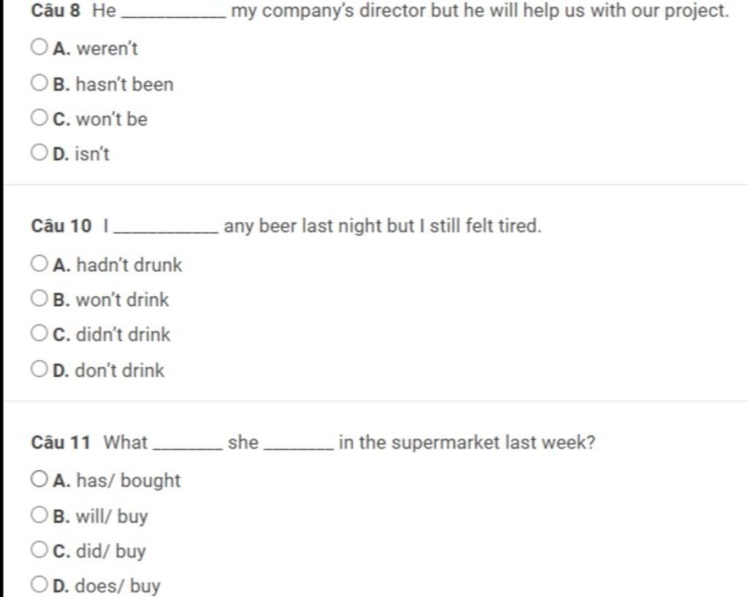Select the "does/ buy" radio button
This screenshot has width=748, height=597.
click(39, 585)
